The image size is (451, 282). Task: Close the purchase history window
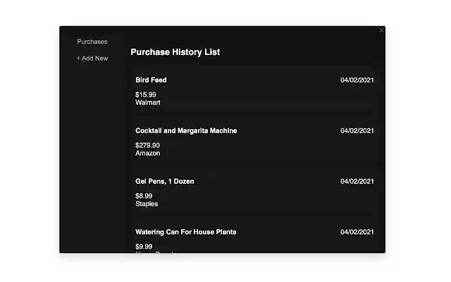381,30
